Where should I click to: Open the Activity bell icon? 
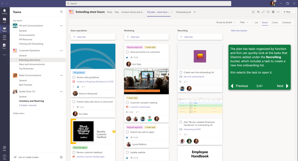pyautogui.click(x=4, y=11)
